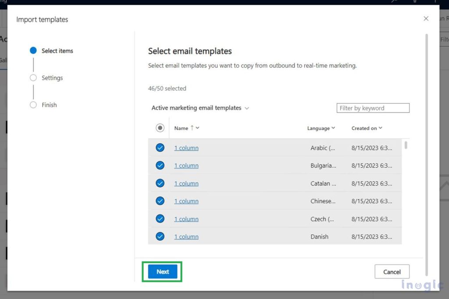Screen dimensions: 449x299
Task: Click the dialog's outer vertical scrollbar
Action: [x=426, y=155]
